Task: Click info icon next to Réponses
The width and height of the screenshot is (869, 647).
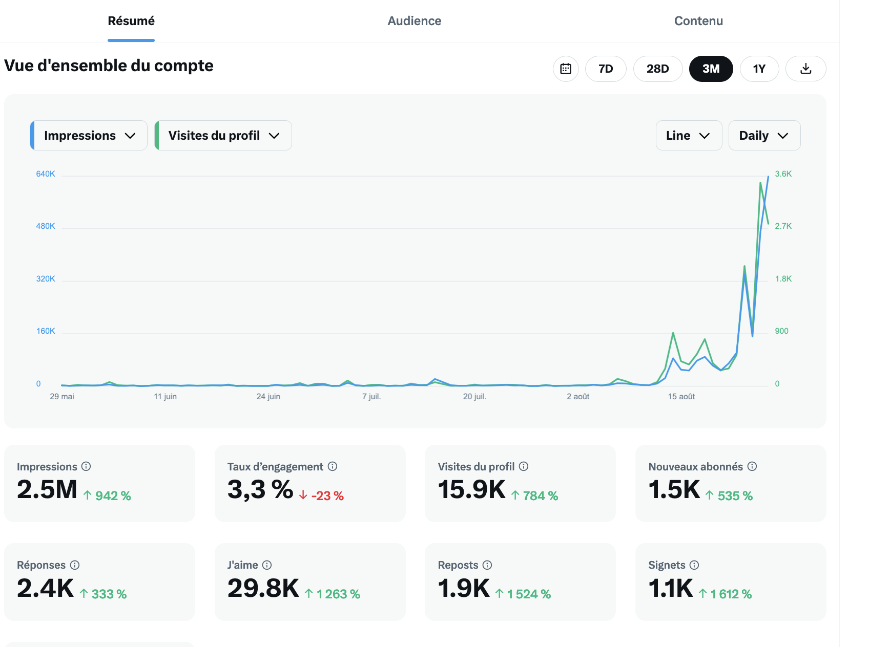Action: click(x=75, y=565)
